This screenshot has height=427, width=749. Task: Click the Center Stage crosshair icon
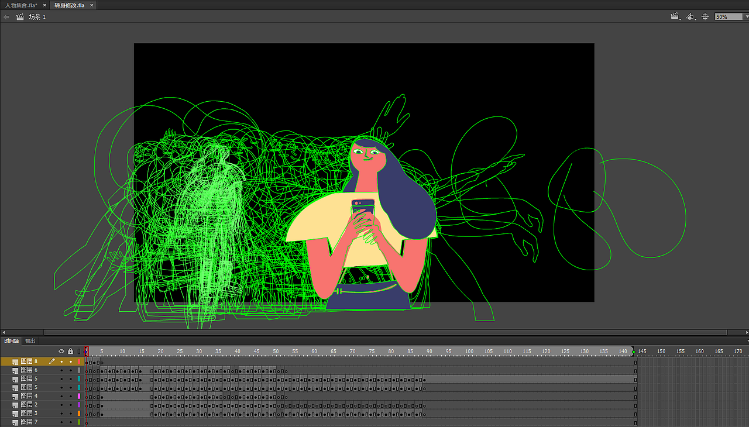click(705, 17)
